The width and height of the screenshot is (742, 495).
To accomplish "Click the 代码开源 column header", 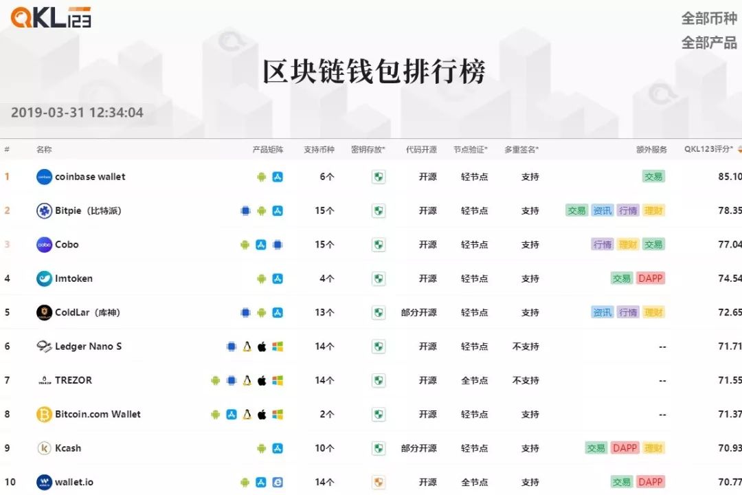I will click(421, 150).
